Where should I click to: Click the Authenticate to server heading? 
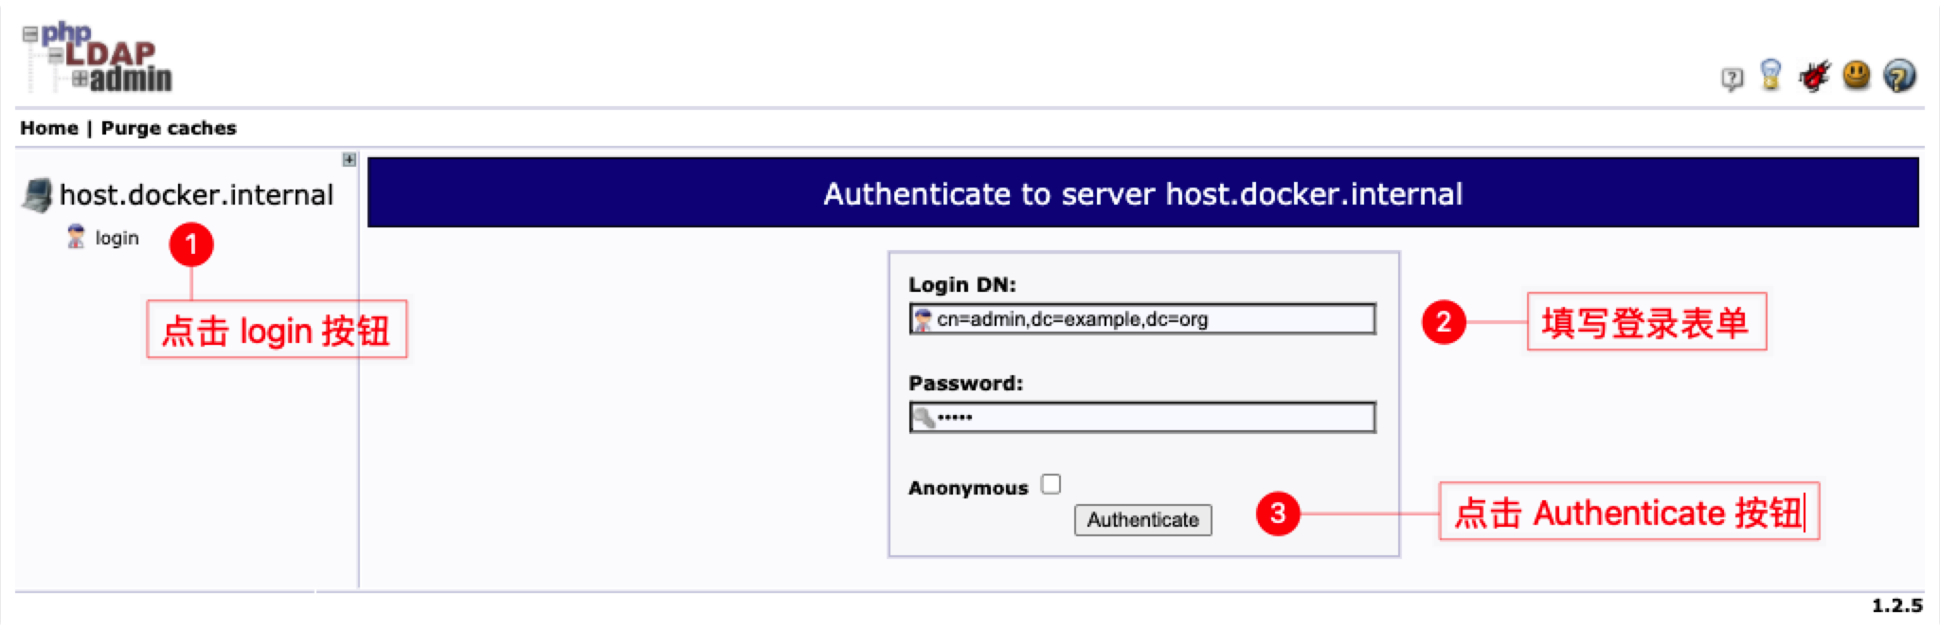pos(1142,193)
